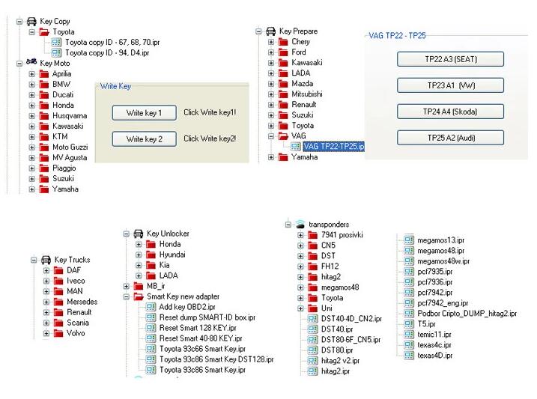
Task: Click the car icon beside Key Unlocker
Action: pos(138,234)
